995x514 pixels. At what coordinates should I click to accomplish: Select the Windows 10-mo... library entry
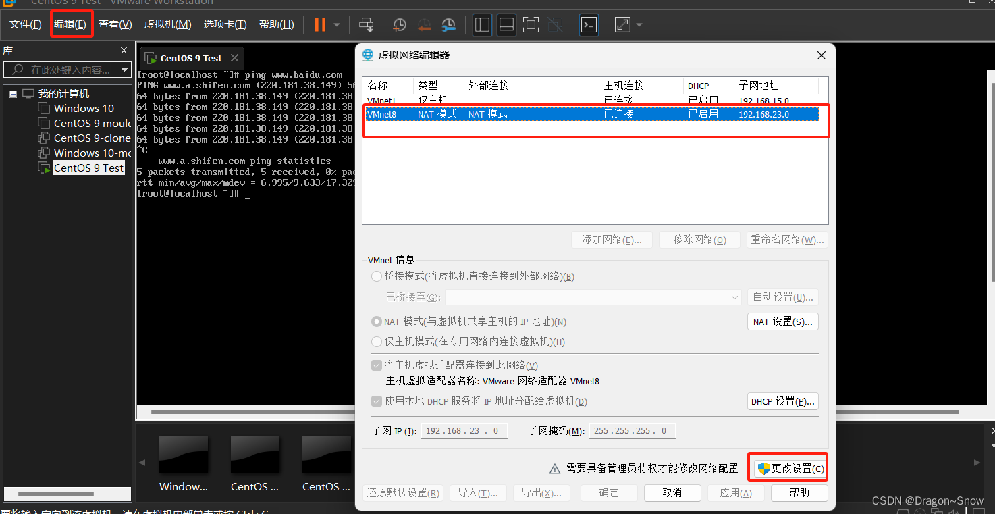[92, 153]
